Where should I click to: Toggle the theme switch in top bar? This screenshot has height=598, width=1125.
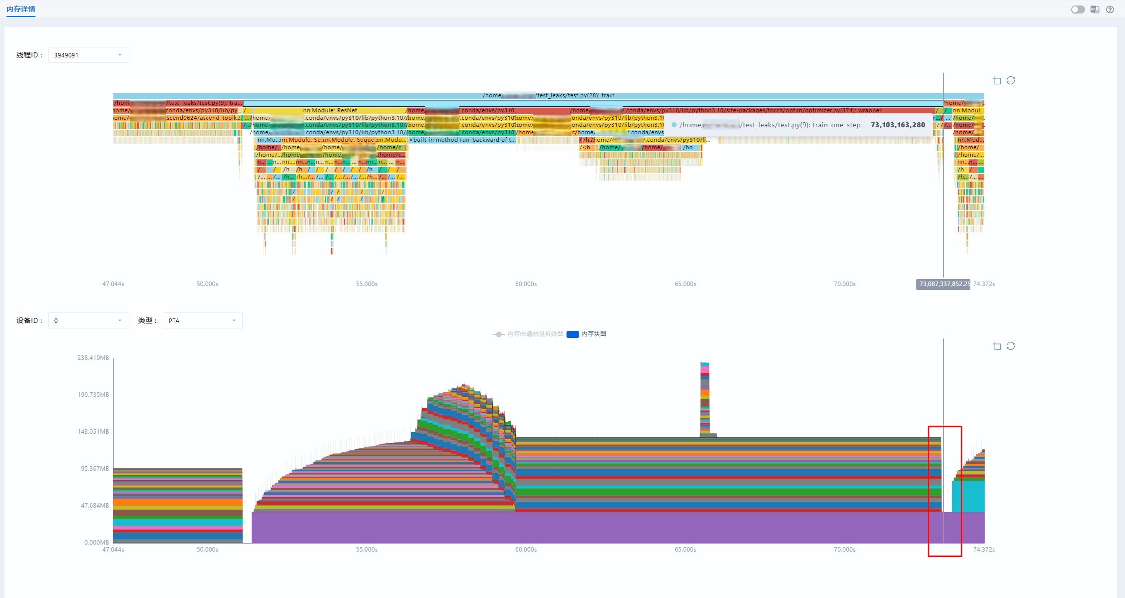[1078, 9]
